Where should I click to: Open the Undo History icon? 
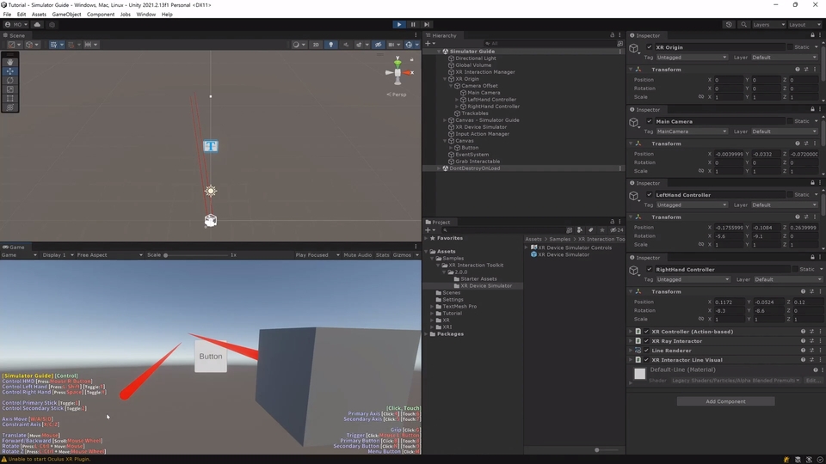tap(729, 25)
